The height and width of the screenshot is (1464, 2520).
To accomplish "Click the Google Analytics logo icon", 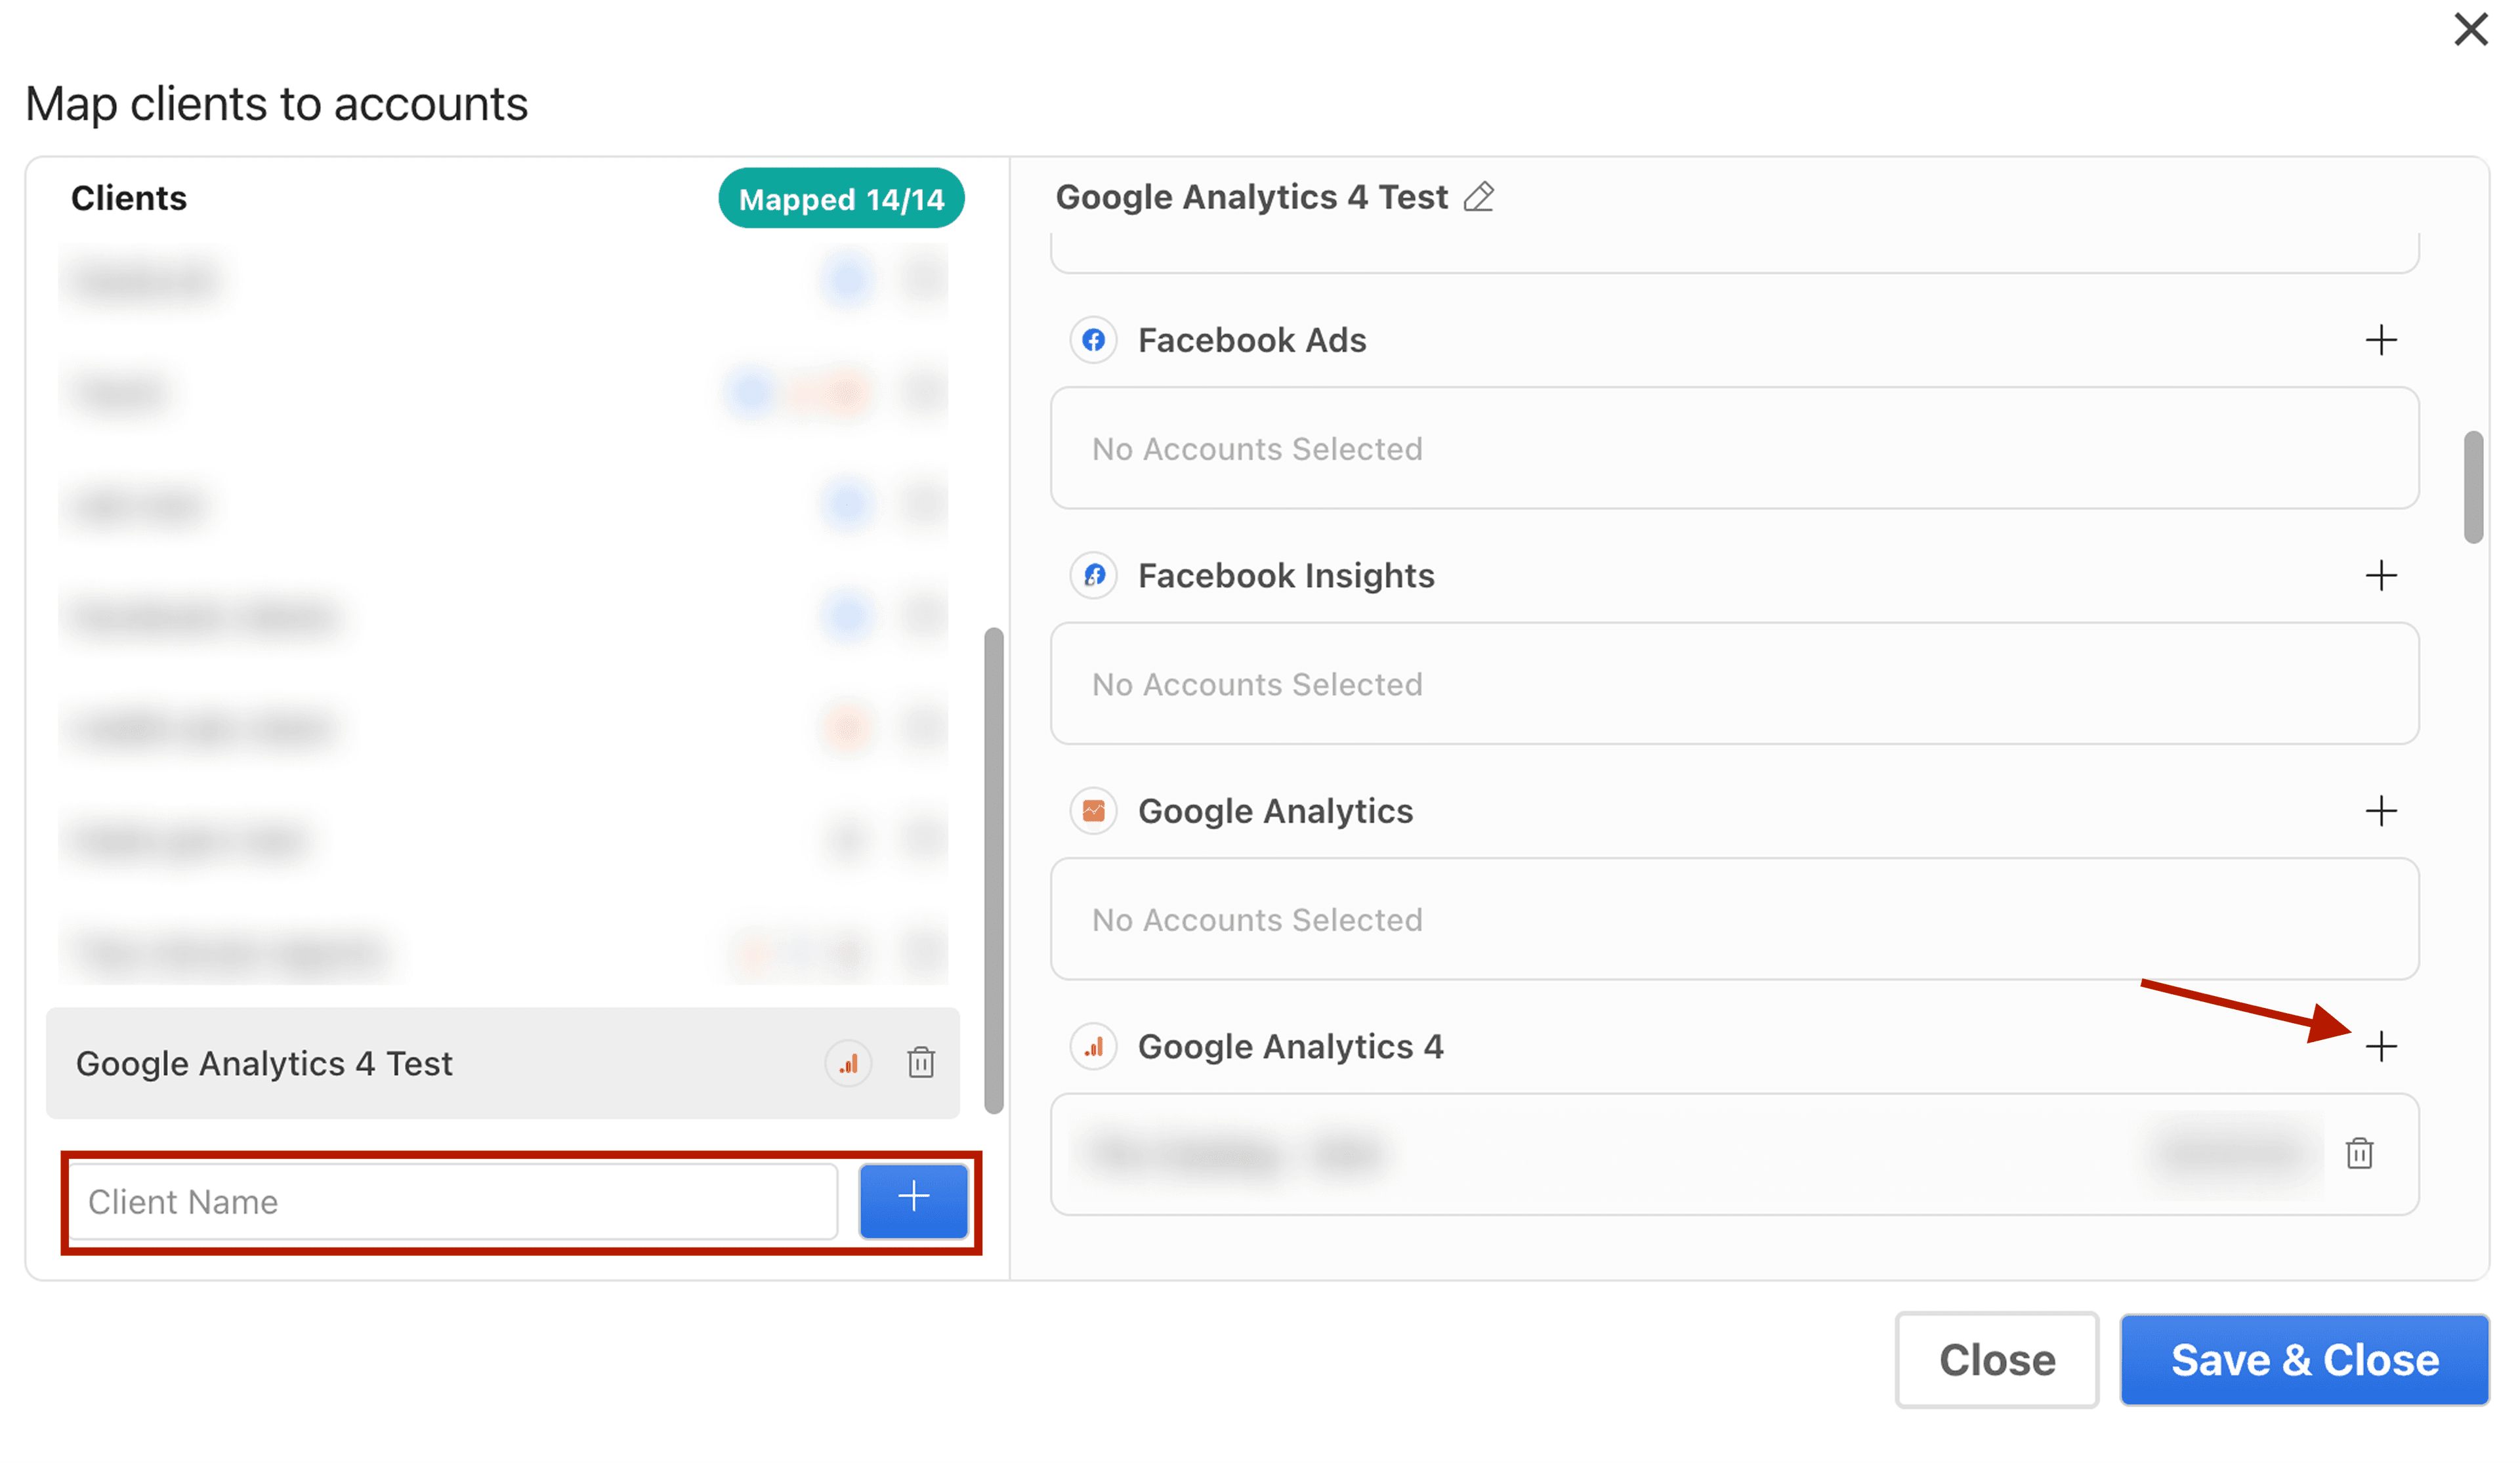I will click(1093, 810).
